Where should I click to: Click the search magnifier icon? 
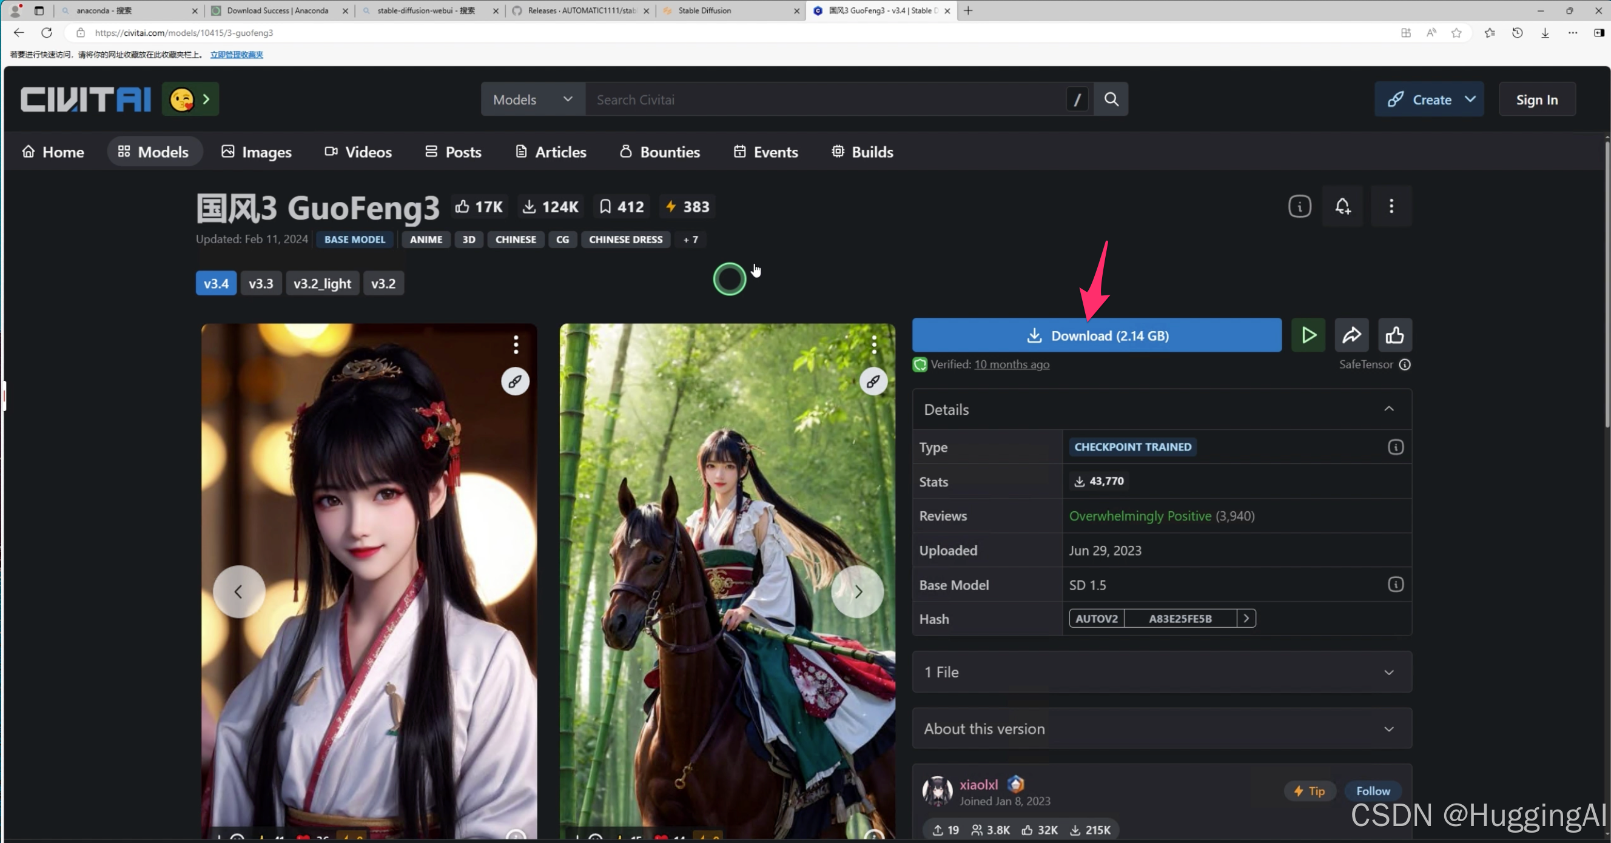click(x=1111, y=99)
